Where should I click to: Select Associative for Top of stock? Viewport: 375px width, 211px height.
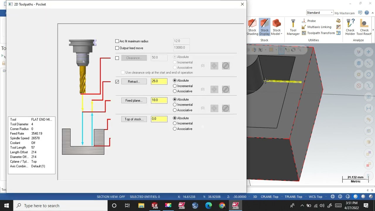(175, 129)
